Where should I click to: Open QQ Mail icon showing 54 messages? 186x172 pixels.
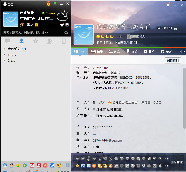tap(30, 25)
